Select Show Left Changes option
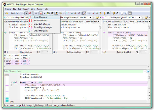Screen dimensions: 154x110 coord(42,24)
